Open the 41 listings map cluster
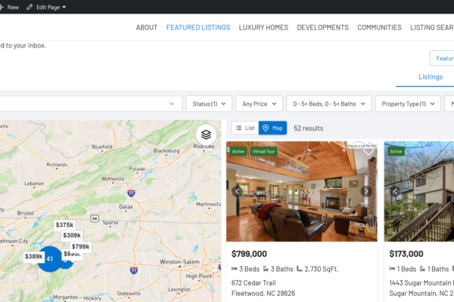 [x=50, y=259]
